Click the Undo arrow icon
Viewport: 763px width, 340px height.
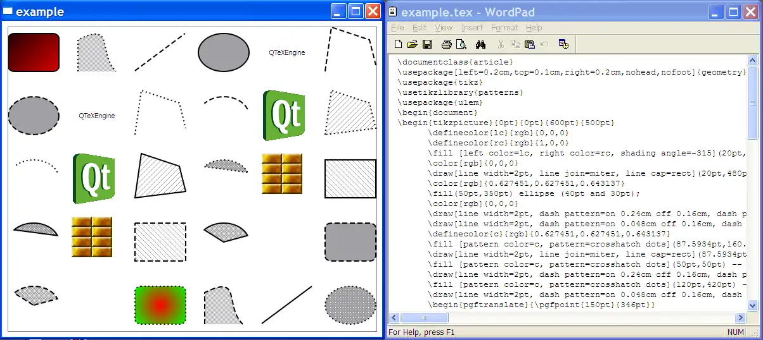544,44
